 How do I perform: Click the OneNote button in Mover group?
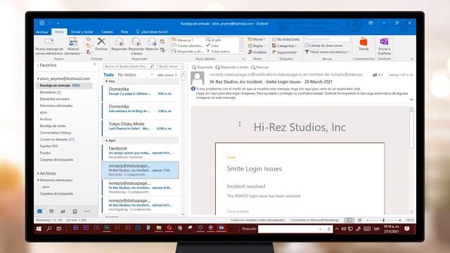(257, 52)
